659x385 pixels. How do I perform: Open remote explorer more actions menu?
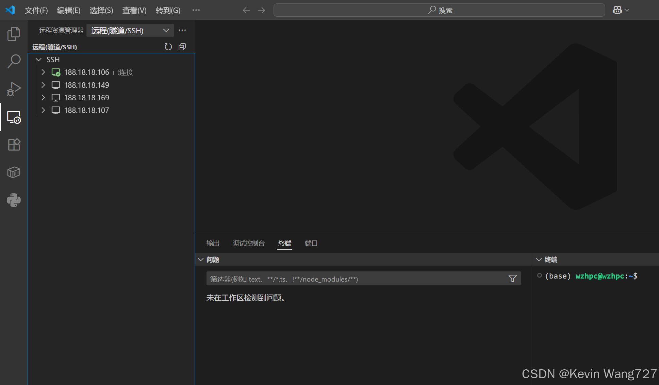point(182,30)
